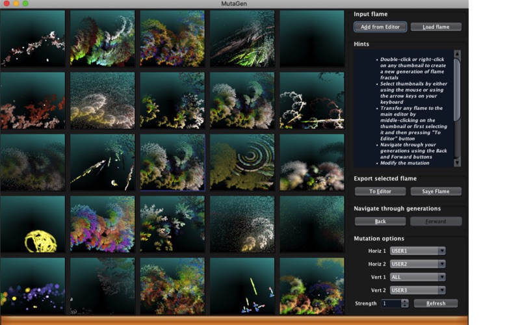
Task: Select the faint blurry green-brown thumbnail
Action: tap(32, 162)
